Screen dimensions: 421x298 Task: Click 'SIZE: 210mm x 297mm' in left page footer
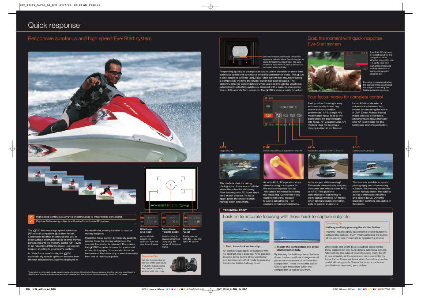[x=153, y=290]
